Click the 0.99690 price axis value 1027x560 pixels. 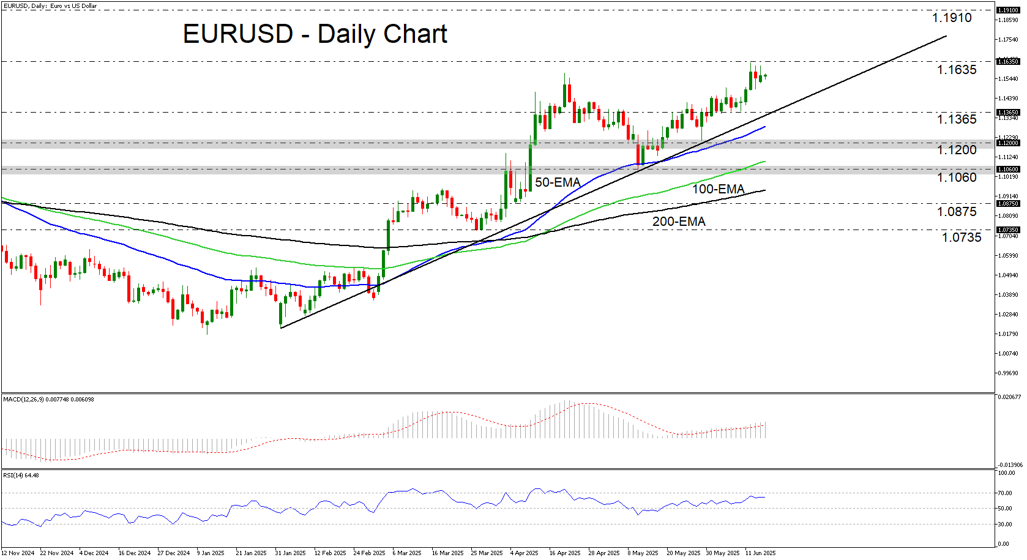pos(1008,373)
